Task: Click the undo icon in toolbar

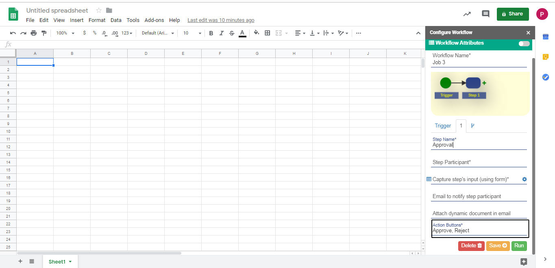Action: point(13,33)
